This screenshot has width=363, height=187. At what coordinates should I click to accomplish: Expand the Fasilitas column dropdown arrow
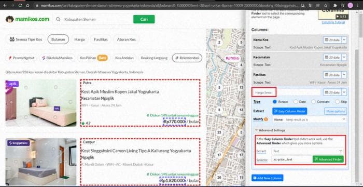pyautogui.click(x=344, y=75)
